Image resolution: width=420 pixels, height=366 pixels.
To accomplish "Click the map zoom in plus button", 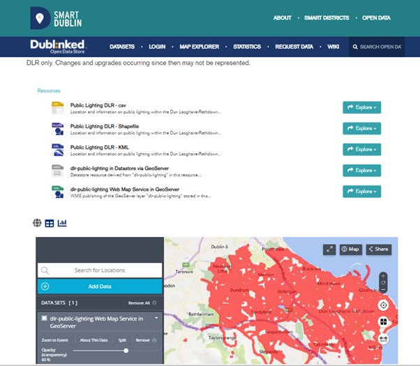I will click(382, 276).
